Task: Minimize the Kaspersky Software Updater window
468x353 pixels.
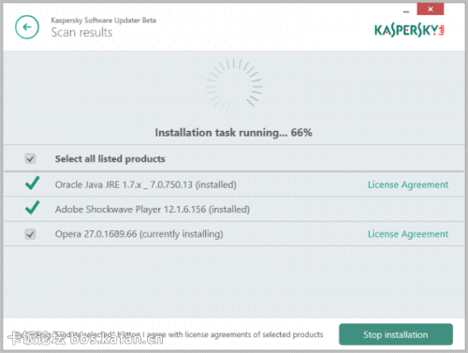Action: point(406,11)
